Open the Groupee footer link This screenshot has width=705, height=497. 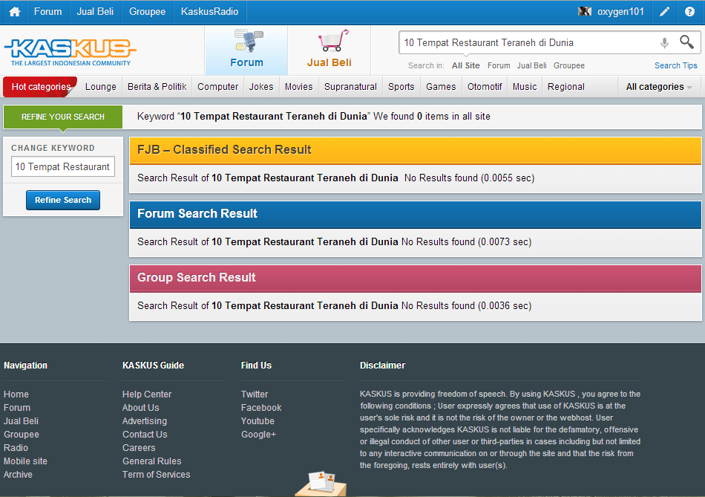(x=22, y=435)
